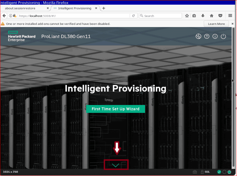Click Learn More in add-on notification
This screenshot has height=176, width=237.
click(216, 24)
